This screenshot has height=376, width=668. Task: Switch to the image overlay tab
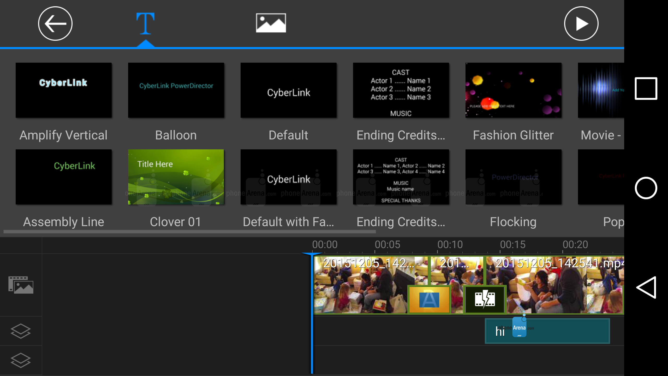tap(271, 23)
